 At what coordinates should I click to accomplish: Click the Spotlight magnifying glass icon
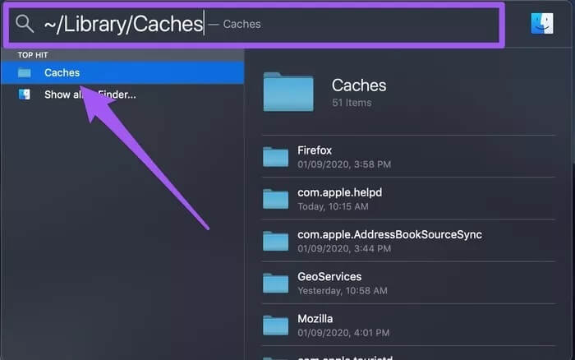coord(25,24)
